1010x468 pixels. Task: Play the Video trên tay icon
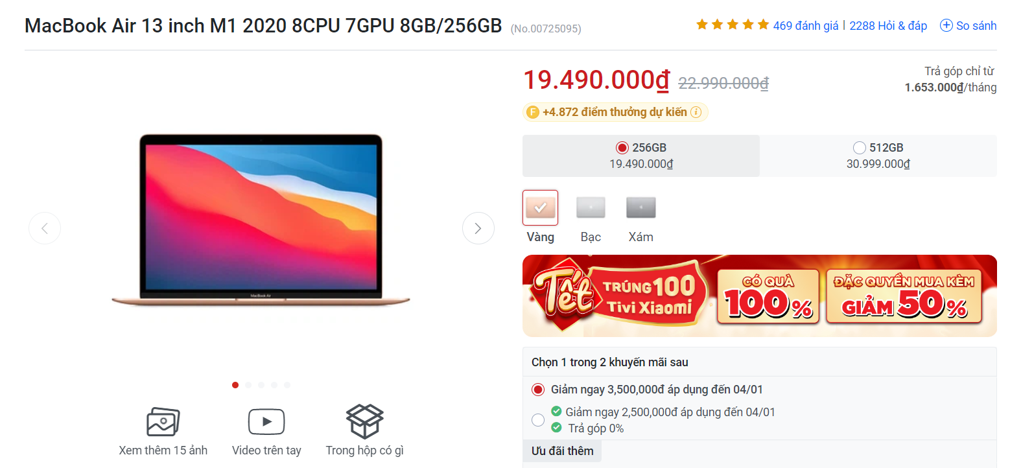tap(266, 422)
